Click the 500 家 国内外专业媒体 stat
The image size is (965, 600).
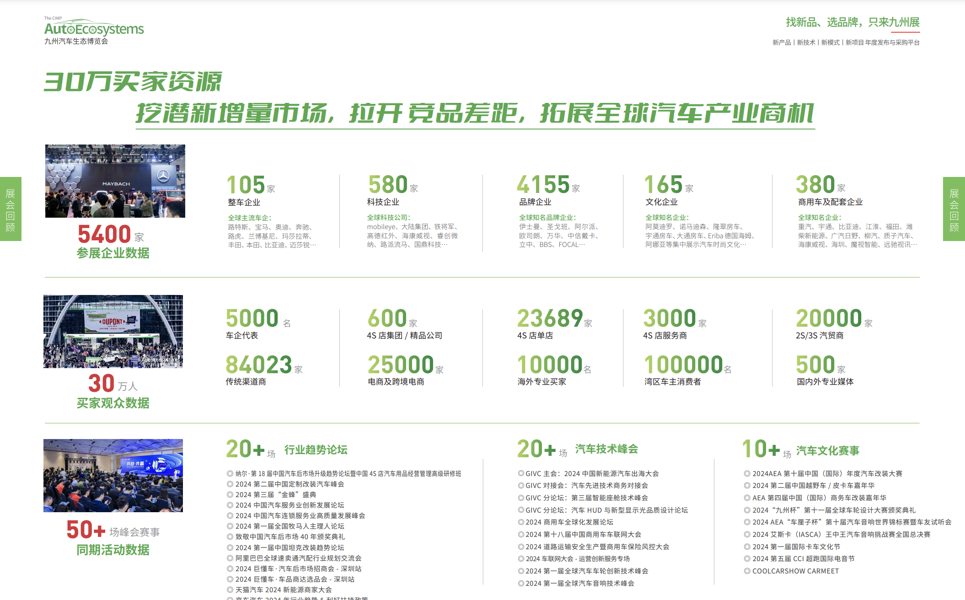tap(825, 370)
